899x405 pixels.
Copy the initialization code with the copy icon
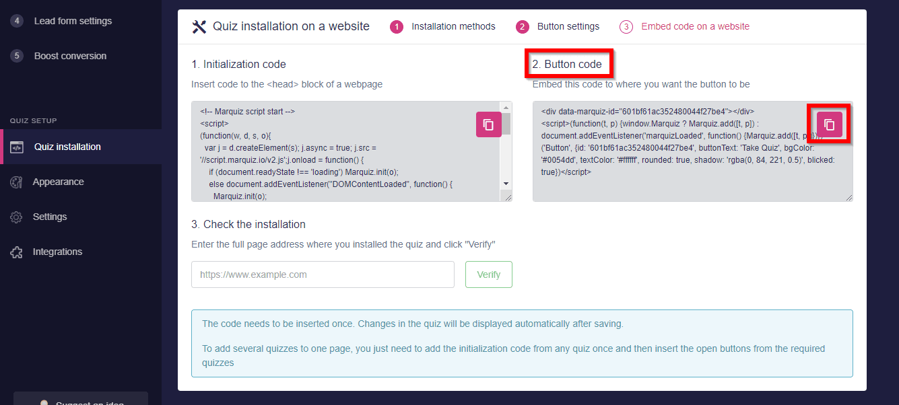click(x=488, y=124)
